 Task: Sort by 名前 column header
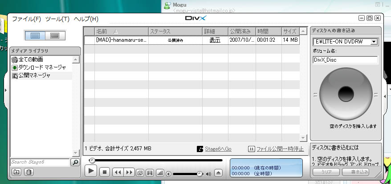coord(122,31)
